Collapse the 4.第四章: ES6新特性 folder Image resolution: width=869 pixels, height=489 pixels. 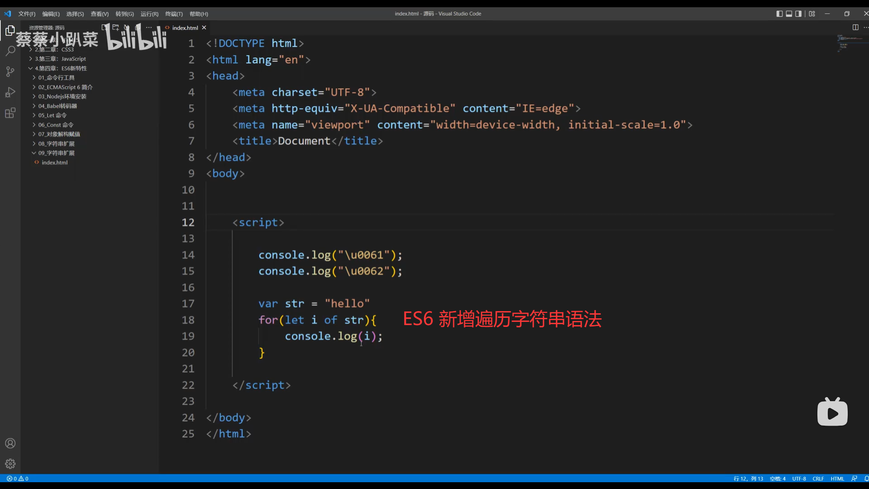click(60, 68)
